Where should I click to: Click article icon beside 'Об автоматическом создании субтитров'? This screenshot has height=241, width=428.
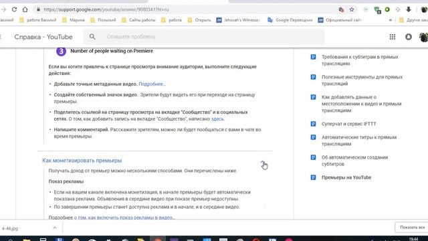tap(314, 157)
